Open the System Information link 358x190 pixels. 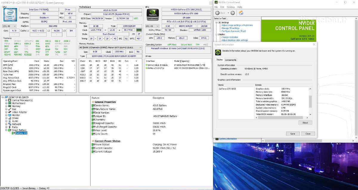point(228,139)
